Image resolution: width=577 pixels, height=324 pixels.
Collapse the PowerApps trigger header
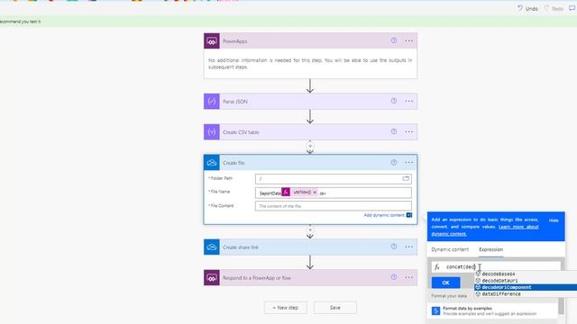click(x=310, y=41)
